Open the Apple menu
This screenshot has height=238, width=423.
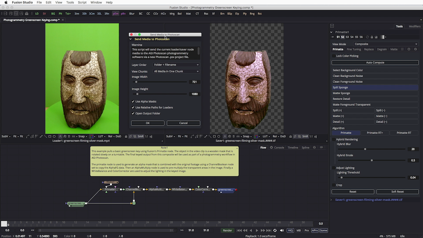6,3
